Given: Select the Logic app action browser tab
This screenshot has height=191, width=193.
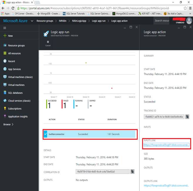Looking at the screenshot, I should click(17, 2).
